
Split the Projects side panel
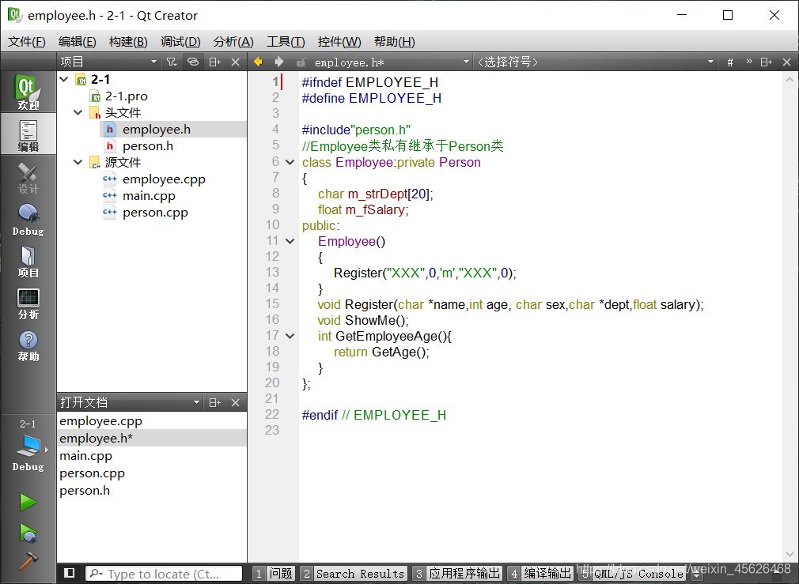click(x=214, y=62)
